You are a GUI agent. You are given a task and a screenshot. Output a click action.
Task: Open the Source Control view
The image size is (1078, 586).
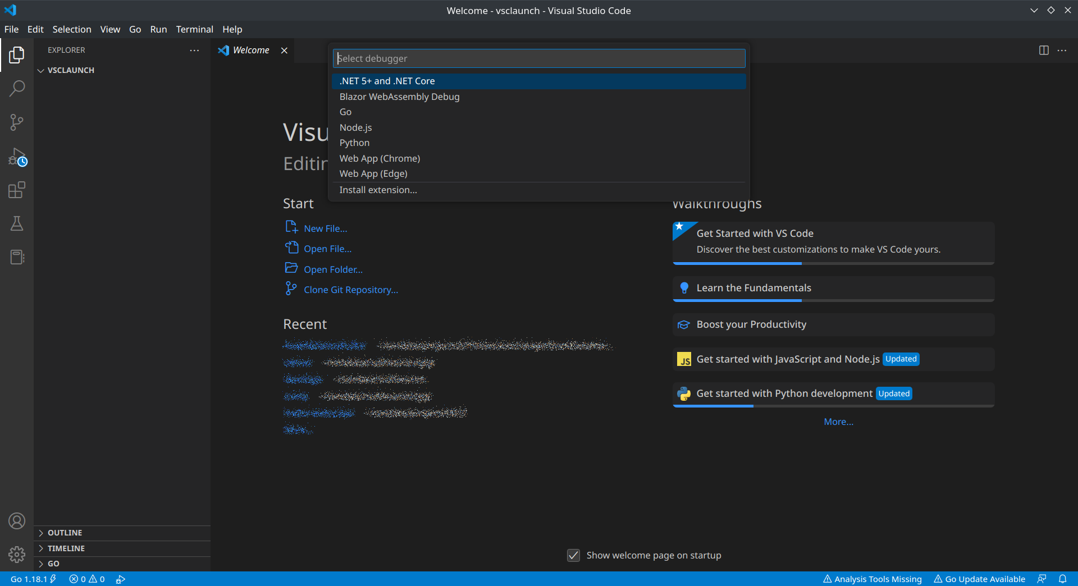17,122
